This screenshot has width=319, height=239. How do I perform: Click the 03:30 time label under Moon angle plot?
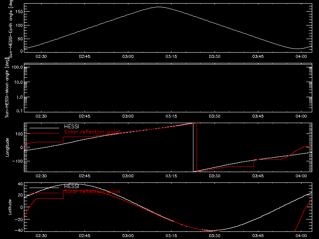(x=215, y=116)
